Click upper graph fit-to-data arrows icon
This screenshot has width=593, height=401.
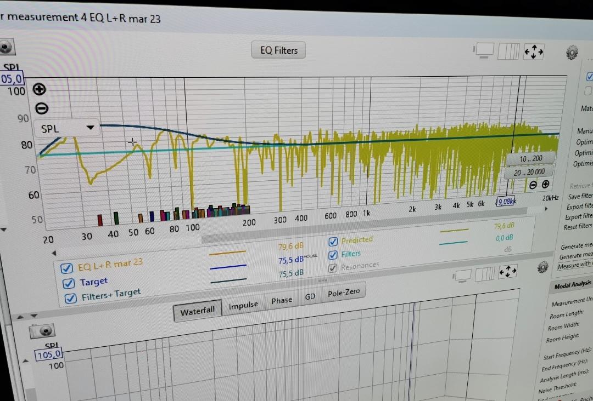click(533, 52)
